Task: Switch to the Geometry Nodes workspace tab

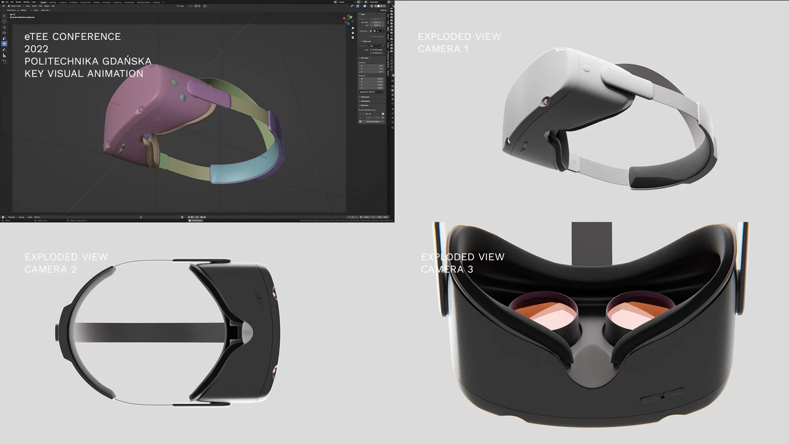Action: pos(143,2)
